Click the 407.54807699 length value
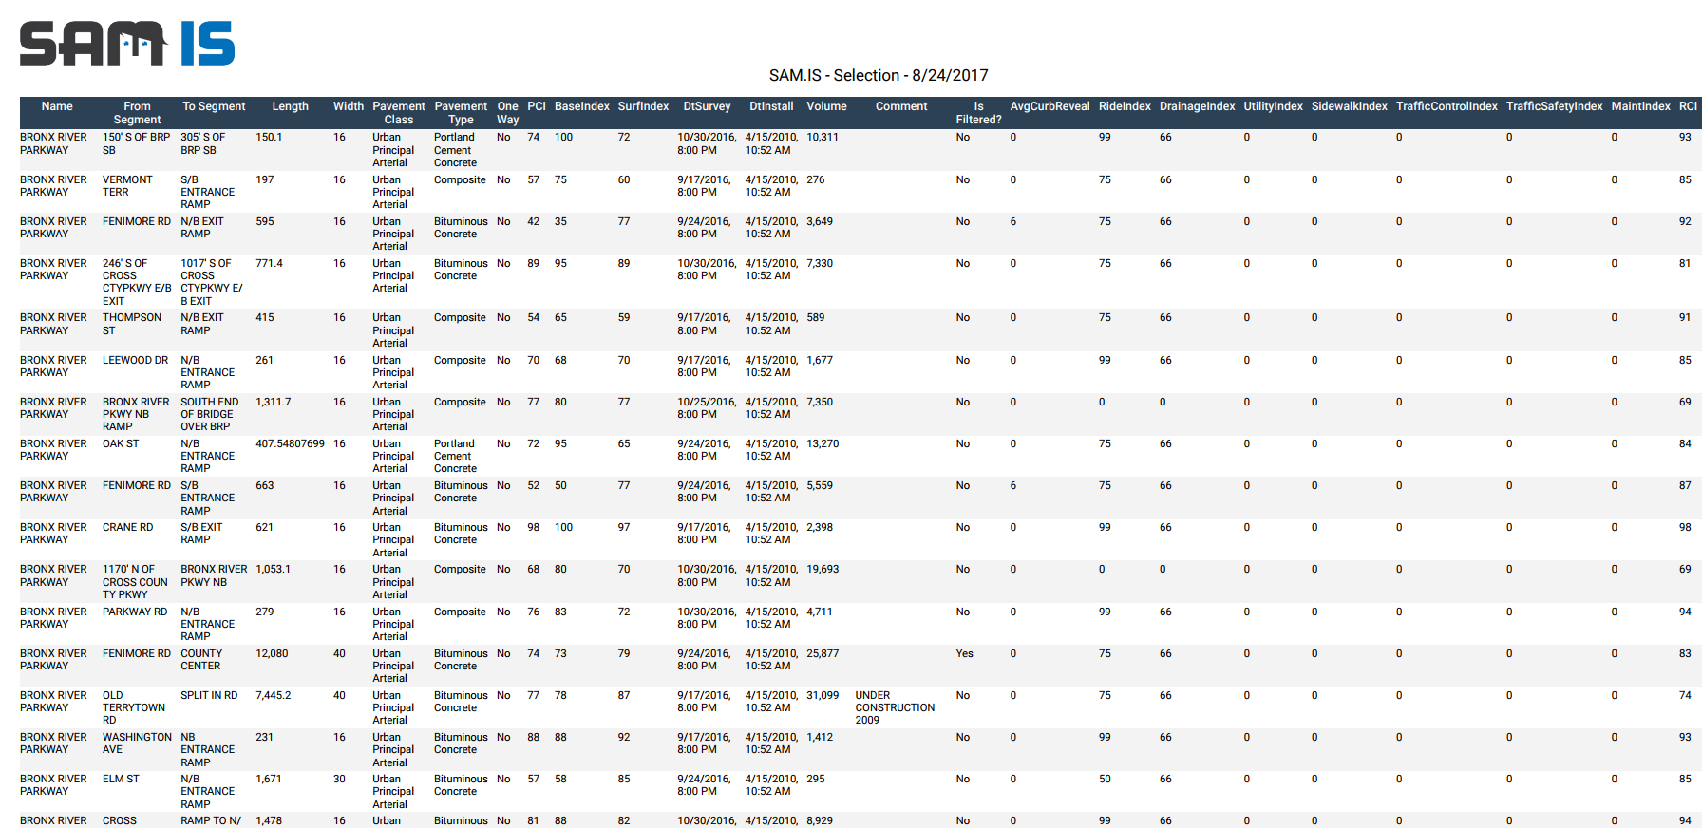1702x828 pixels. tap(290, 443)
